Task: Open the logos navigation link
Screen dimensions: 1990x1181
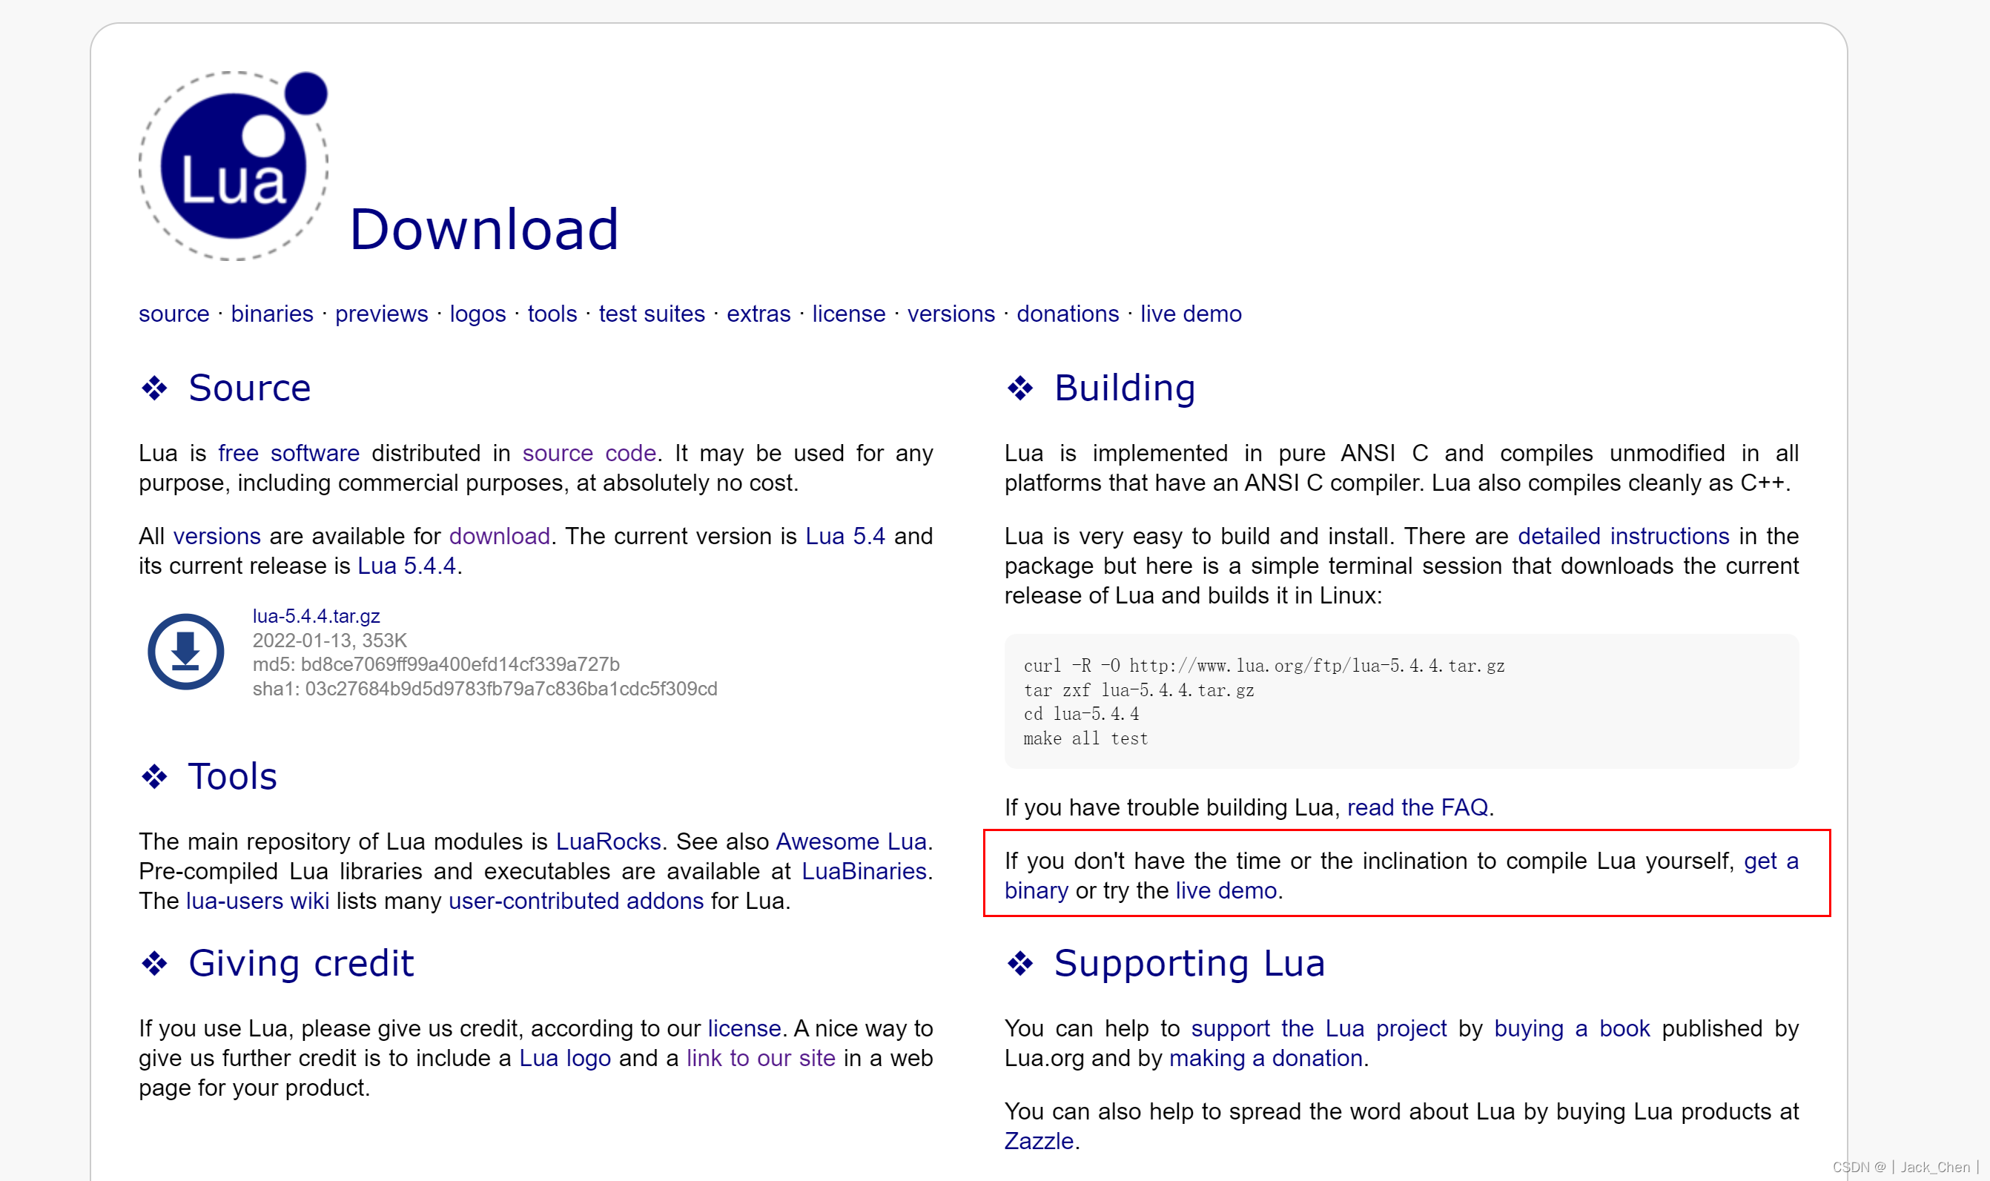Action: [477, 314]
